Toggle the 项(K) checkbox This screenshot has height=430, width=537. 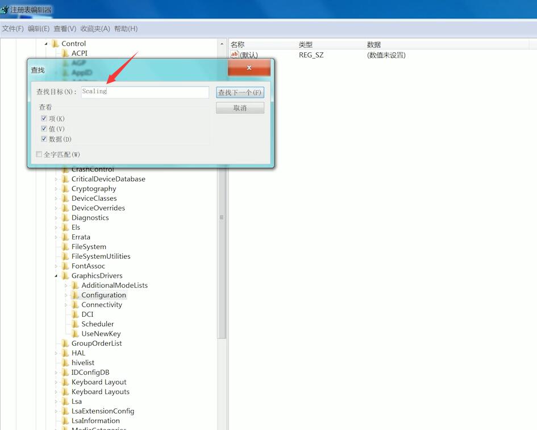tap(44, 118)
